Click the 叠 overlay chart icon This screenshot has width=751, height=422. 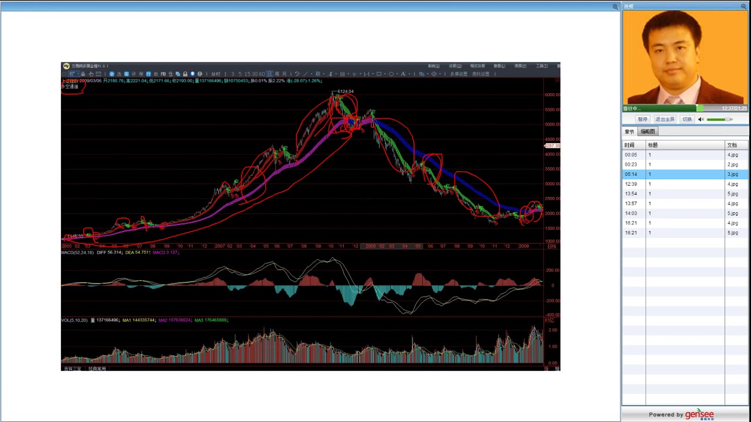(x=83, y=74)
